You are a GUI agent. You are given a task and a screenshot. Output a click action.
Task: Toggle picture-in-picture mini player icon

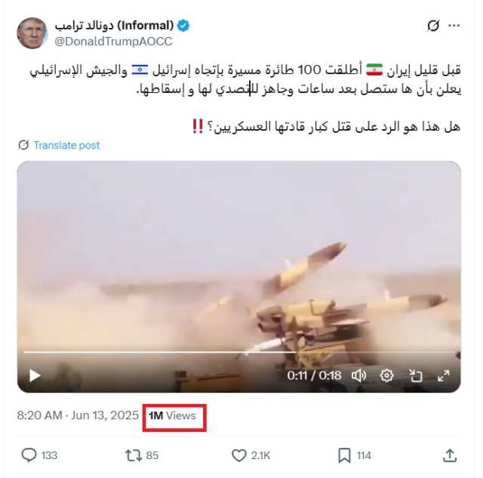[415, 376]
